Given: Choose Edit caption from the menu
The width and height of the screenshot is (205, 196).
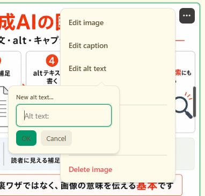Looking at the screenshot, I should [88, 45].
